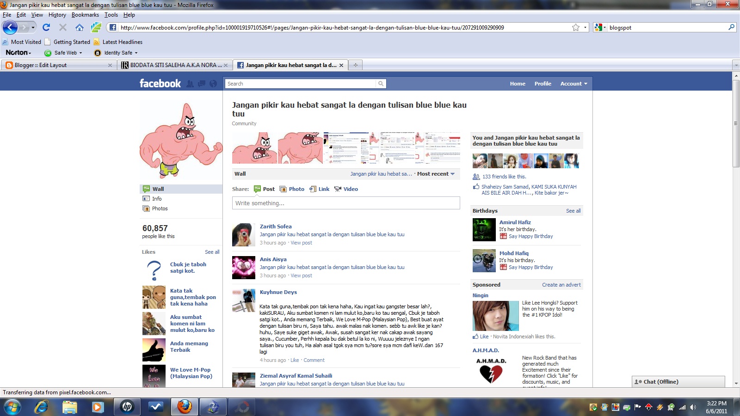Select the Link share option
740x416 pixels.
click(320, 189)
